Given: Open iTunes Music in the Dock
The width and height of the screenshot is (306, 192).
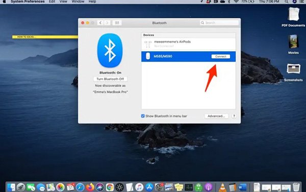Looking at the screenshot, I should (x=139, y=187).
